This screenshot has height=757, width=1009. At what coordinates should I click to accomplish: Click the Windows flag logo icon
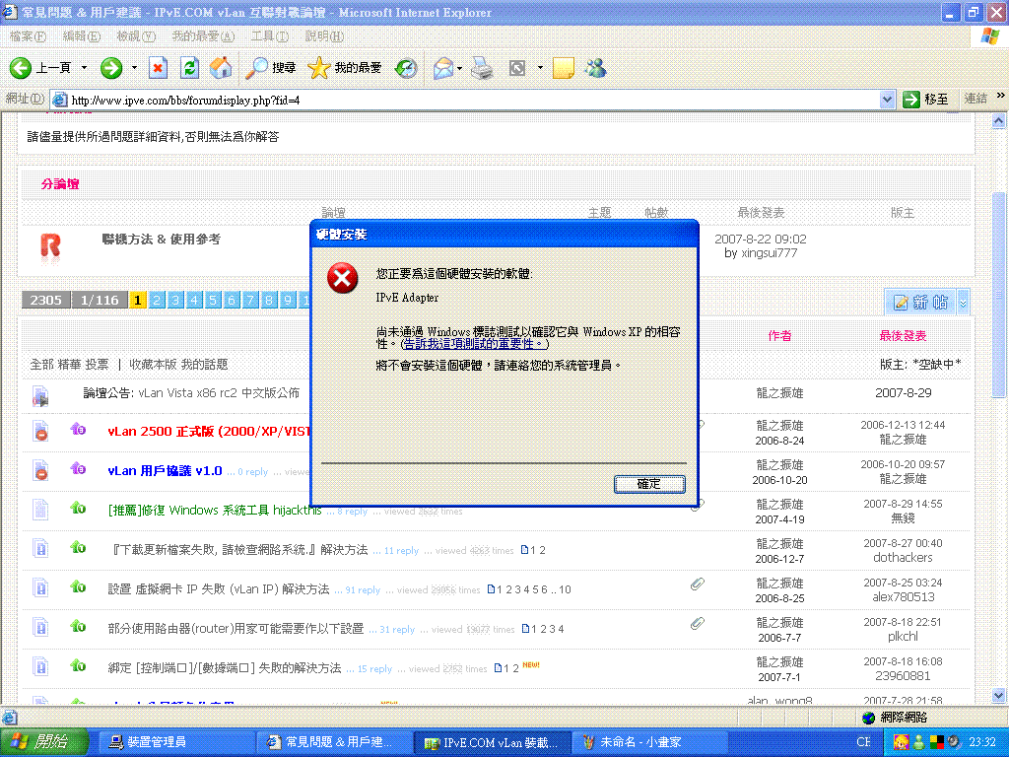[990, 36]
